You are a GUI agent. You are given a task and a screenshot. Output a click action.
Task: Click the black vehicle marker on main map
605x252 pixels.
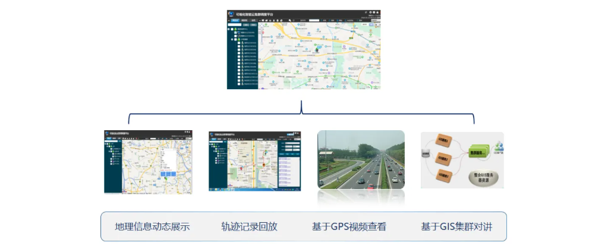(316, 51)
